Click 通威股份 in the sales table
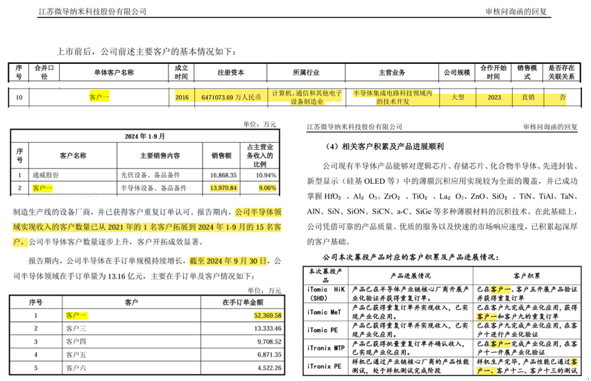591x381 pixels. point(46,175)
